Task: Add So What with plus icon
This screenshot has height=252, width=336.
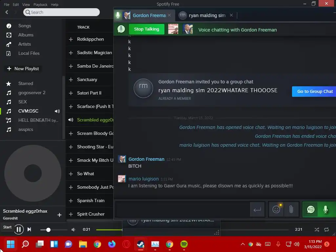Action: pos(71,174)
